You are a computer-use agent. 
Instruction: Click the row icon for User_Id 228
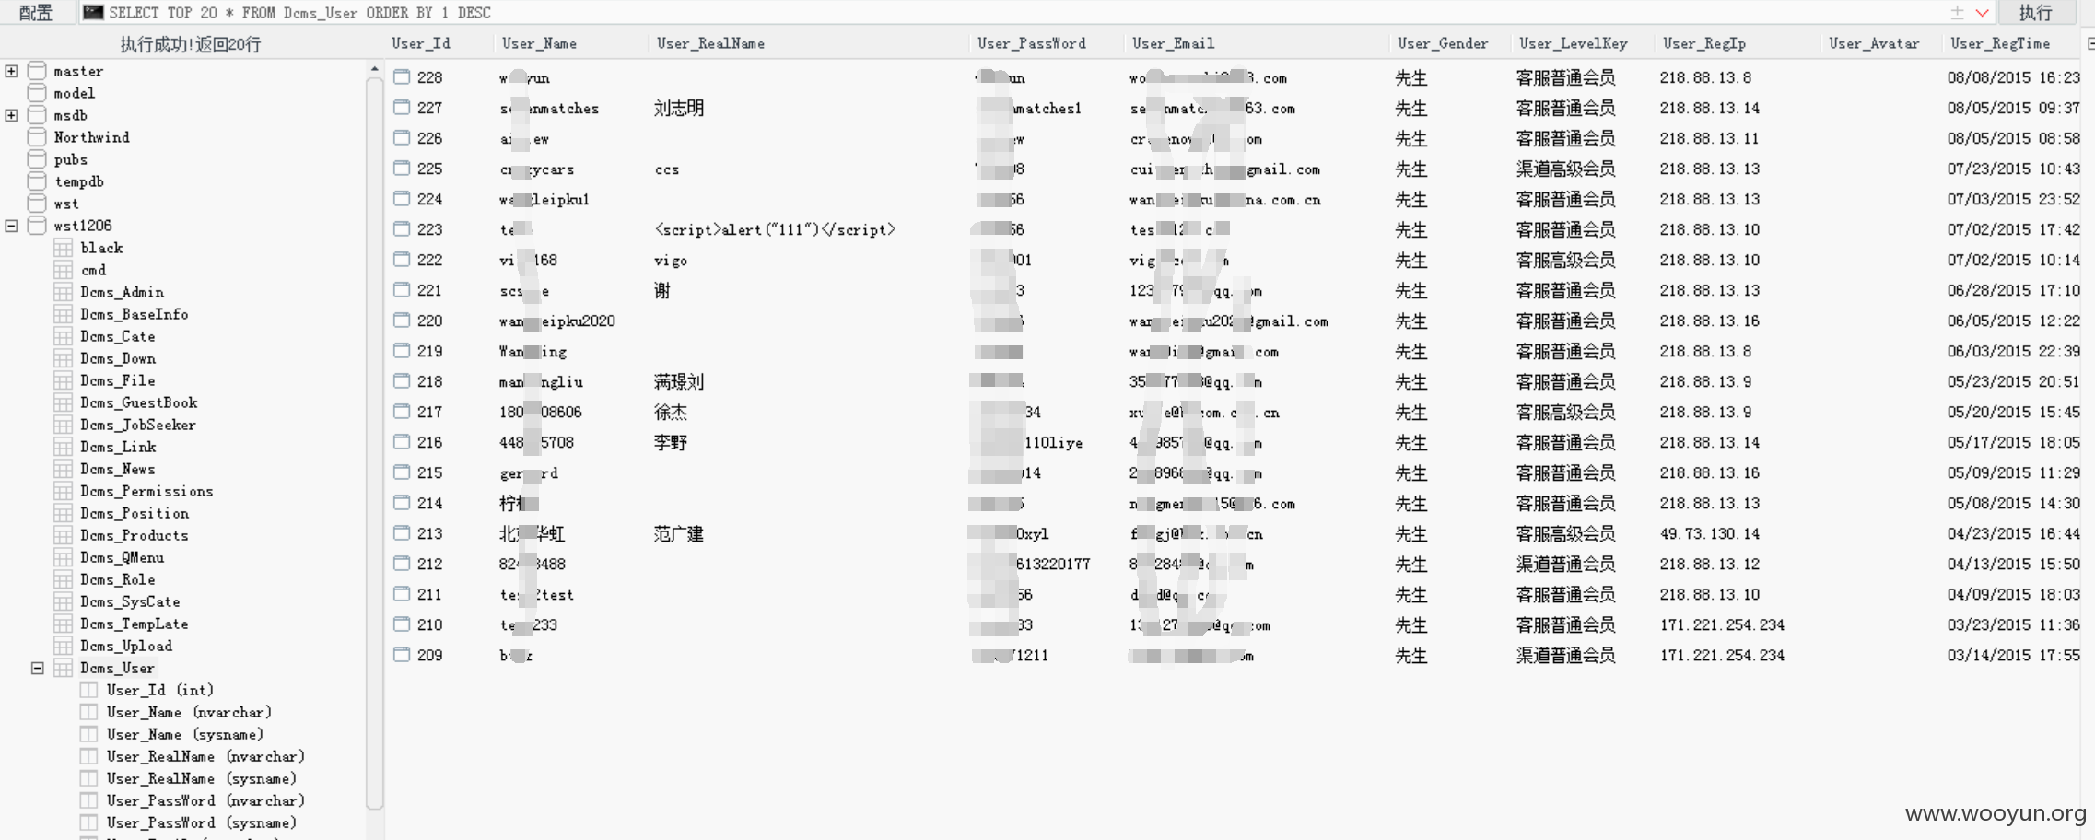tap(402, 76)
